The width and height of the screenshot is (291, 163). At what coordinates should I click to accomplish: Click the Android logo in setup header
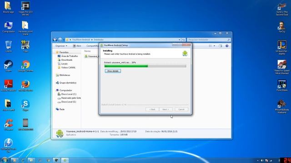click(x=185, y=53)
